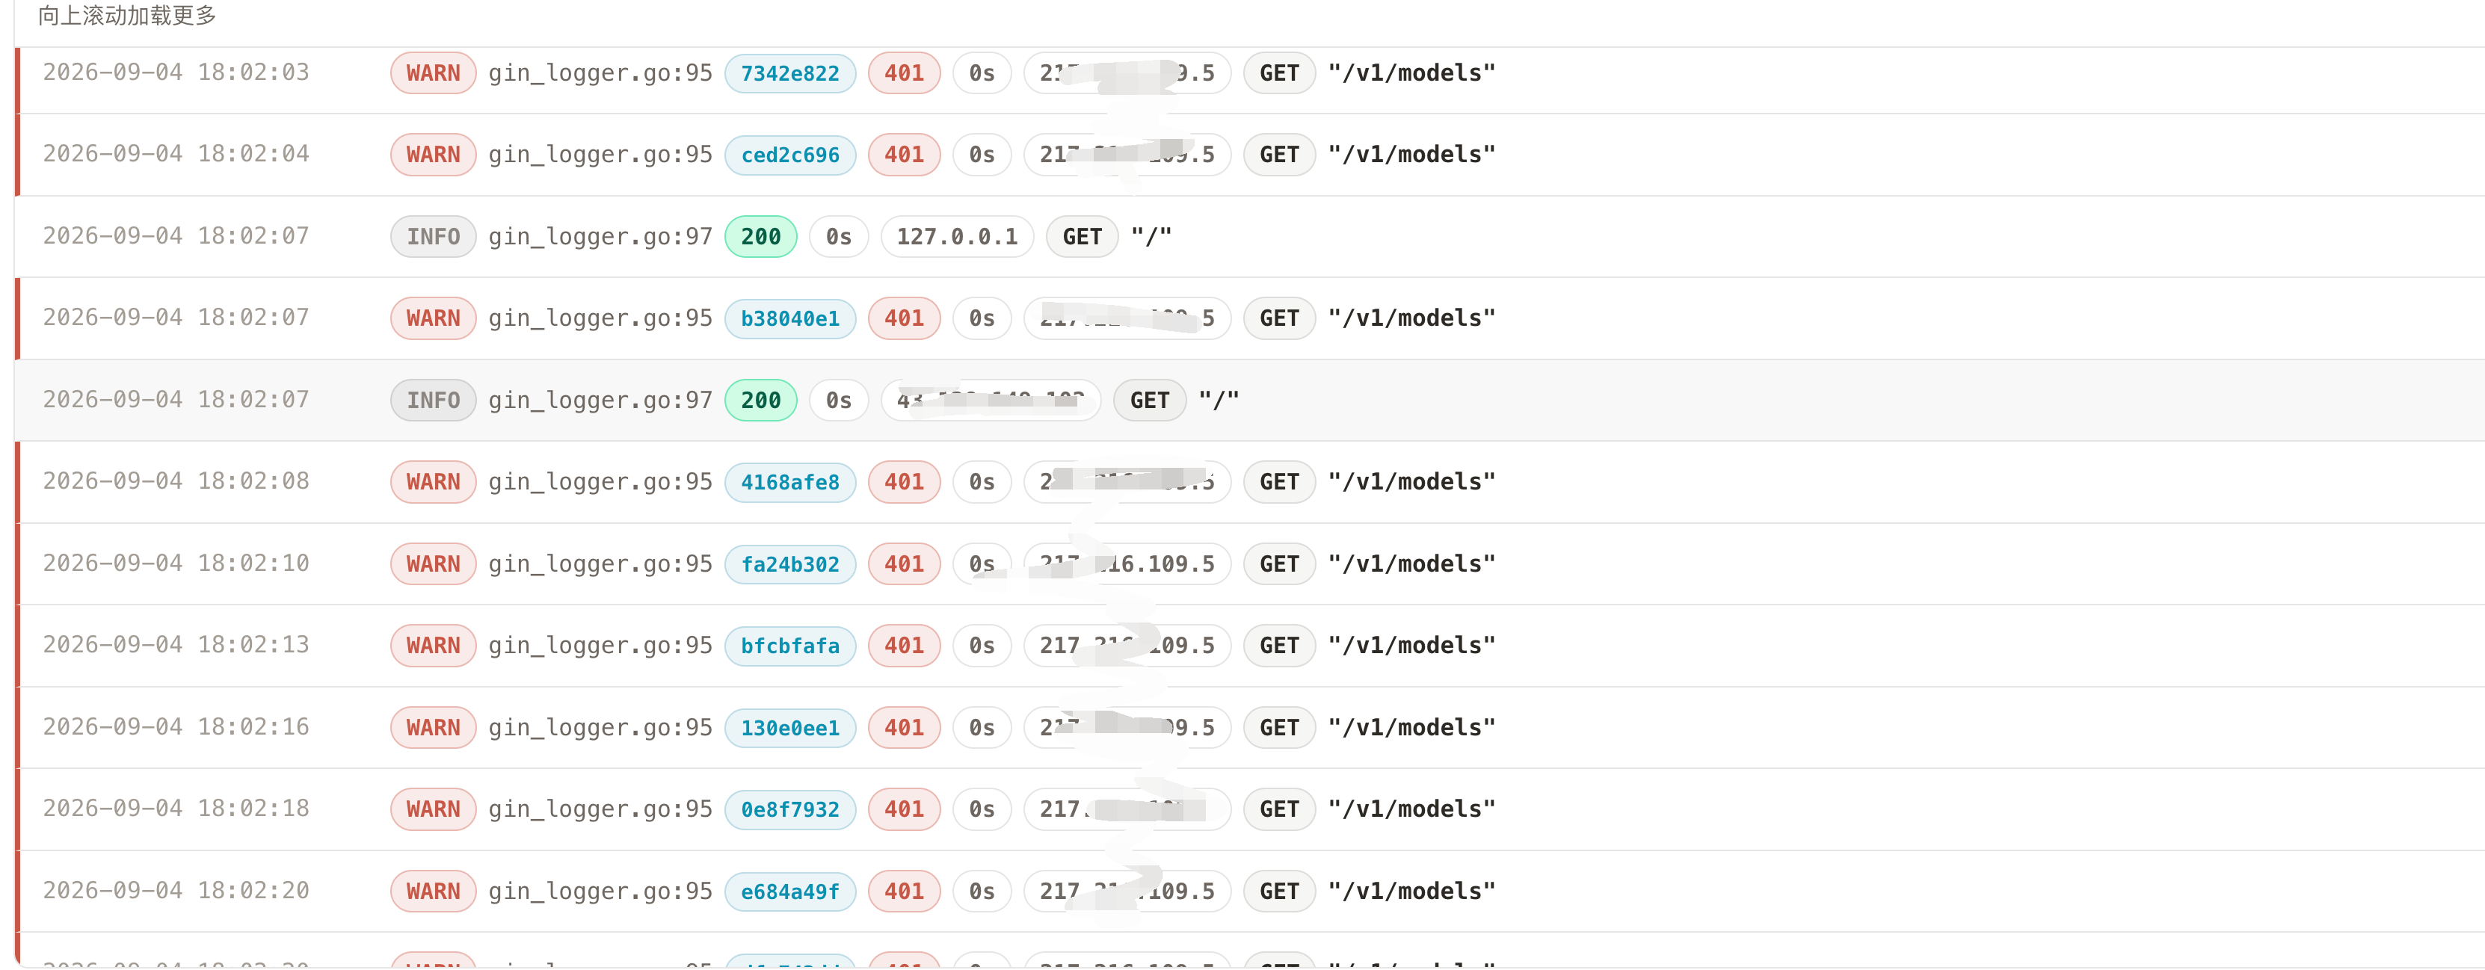Select the b38040e1 request ID tag
This screenshot has height=970, width=2485.
[x=790, y=318]
